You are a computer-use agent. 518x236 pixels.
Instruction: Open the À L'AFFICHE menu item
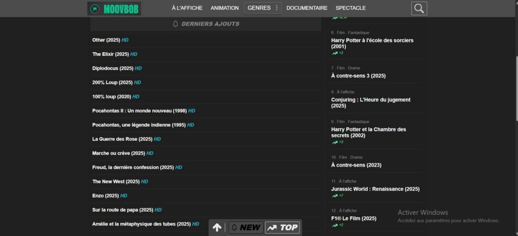pyautogui.click(x=187, y=8)
